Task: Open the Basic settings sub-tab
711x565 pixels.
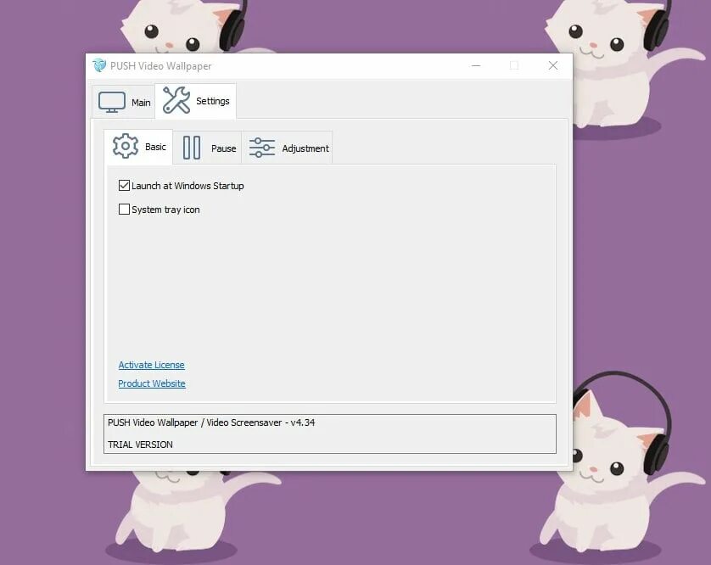Action: click(x=139, y=147)
